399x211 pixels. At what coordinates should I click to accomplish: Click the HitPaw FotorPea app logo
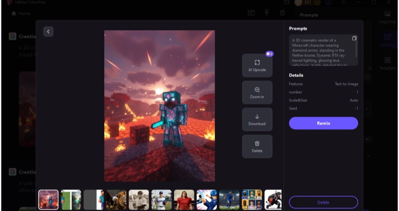[x=9, y=2]
